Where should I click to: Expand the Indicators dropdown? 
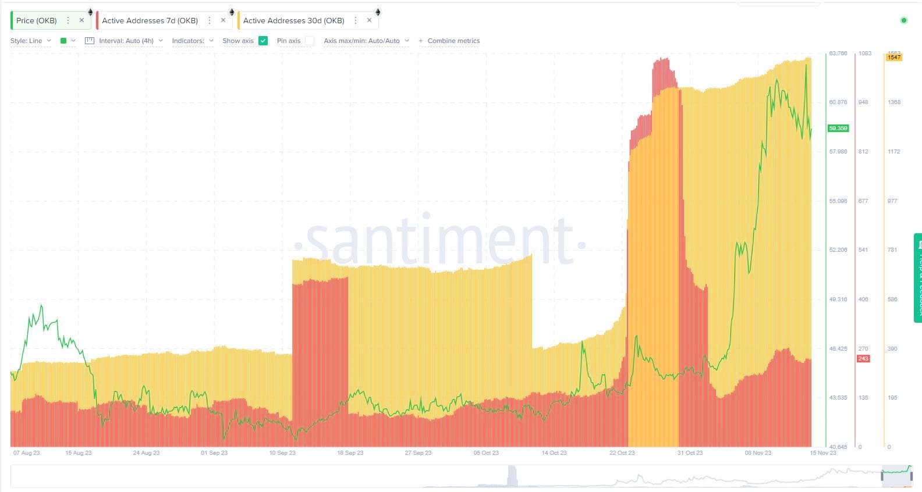193,41
